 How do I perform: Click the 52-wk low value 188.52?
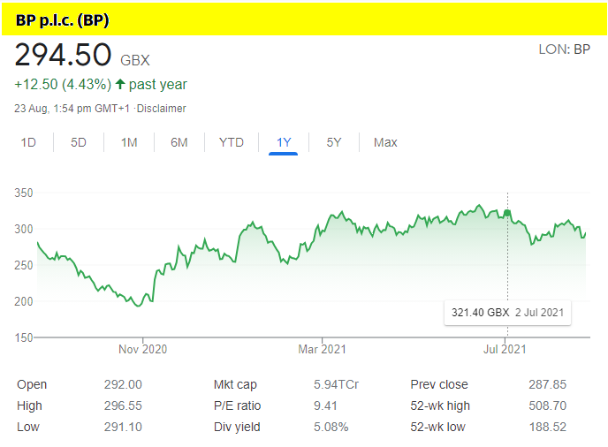point(548,427)
